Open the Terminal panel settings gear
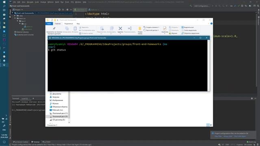Image resolution: width=260 pixels, height=146 pixels. (x=252, y=99)
